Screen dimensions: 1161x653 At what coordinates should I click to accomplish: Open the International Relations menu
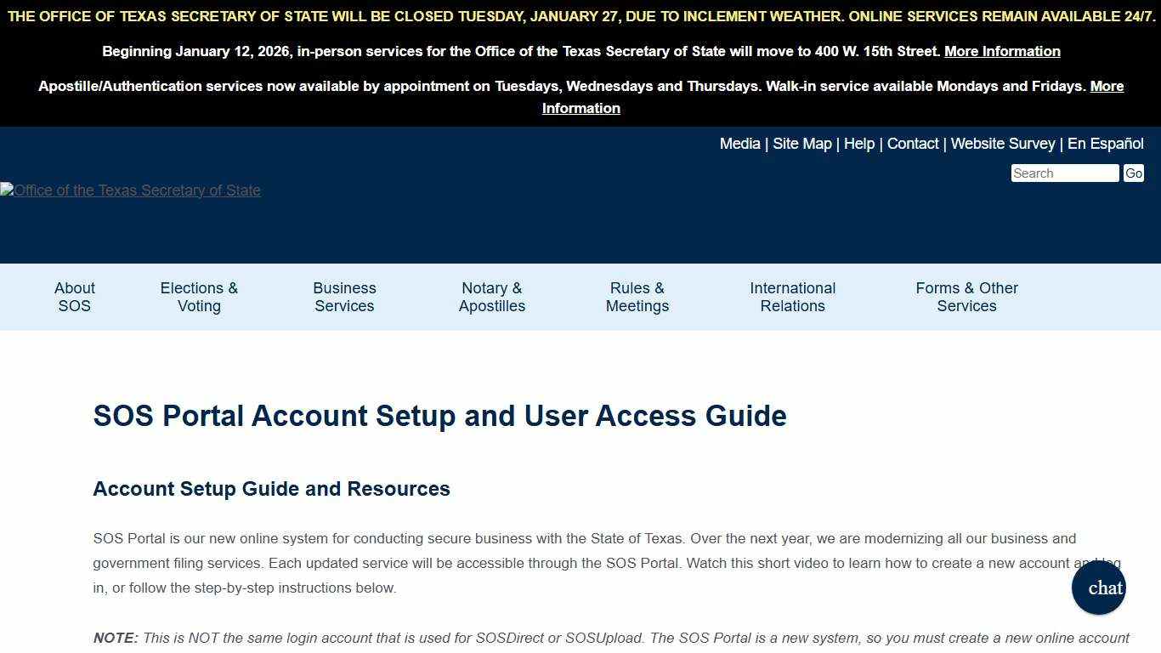click(x=792, y=297)
